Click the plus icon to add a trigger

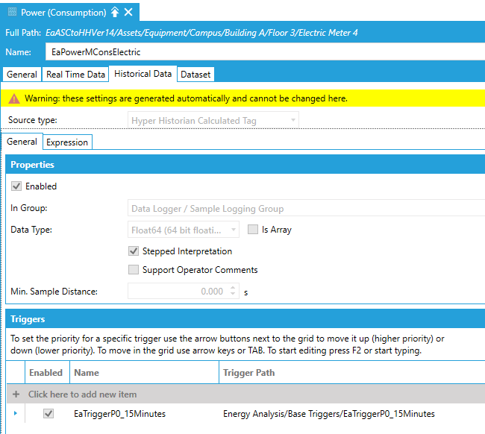click(x=16, y=394)
